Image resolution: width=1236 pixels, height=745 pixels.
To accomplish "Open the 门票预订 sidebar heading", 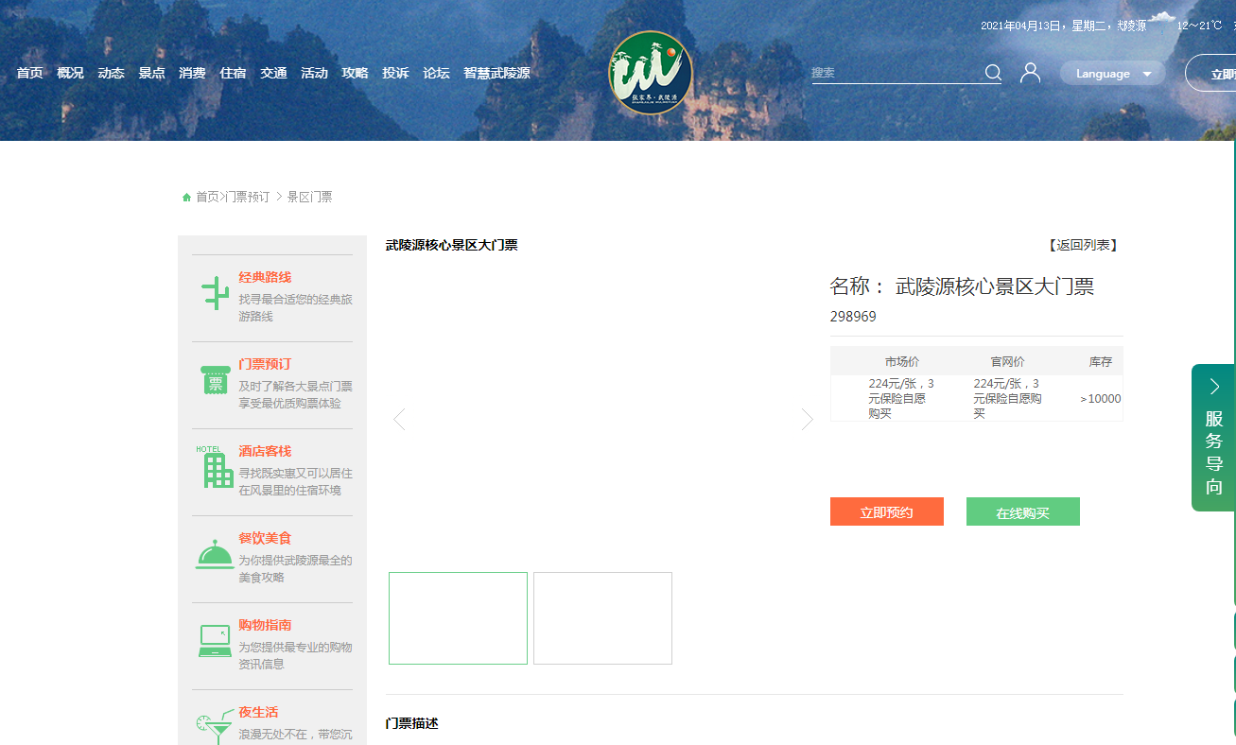I will pyautogui.click(x=265, y=364).
